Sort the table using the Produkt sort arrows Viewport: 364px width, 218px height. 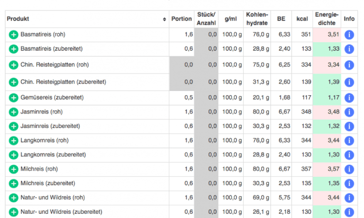164,19
